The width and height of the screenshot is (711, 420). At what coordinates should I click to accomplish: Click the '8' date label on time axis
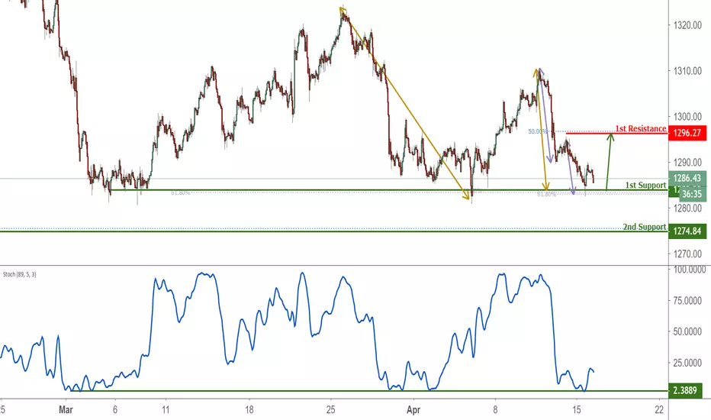[x=495, y=410]
